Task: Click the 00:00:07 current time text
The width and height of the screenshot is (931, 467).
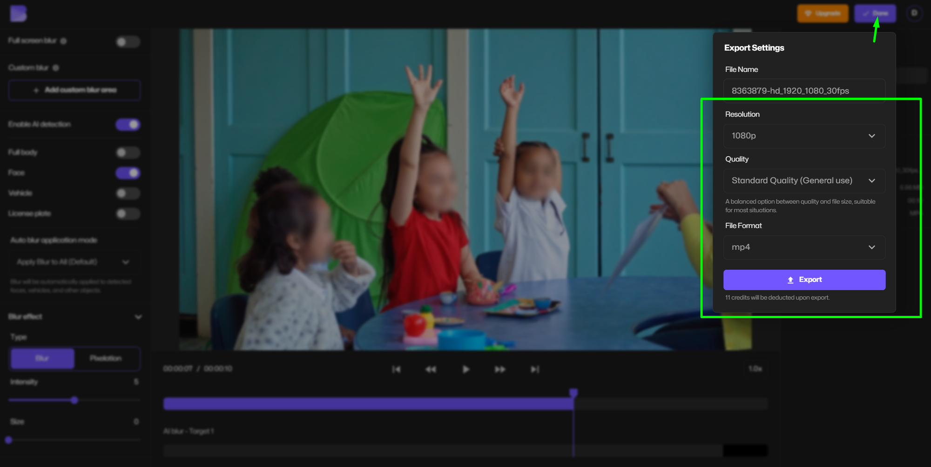Action: pyautogui.click(x=178, y=369)
